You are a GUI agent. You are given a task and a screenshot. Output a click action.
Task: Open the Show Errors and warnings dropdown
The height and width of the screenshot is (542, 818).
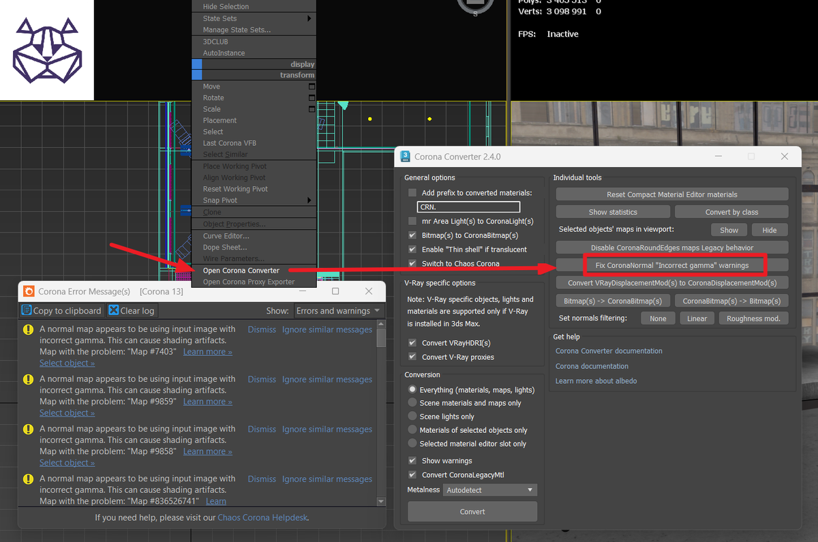[339, 311]
